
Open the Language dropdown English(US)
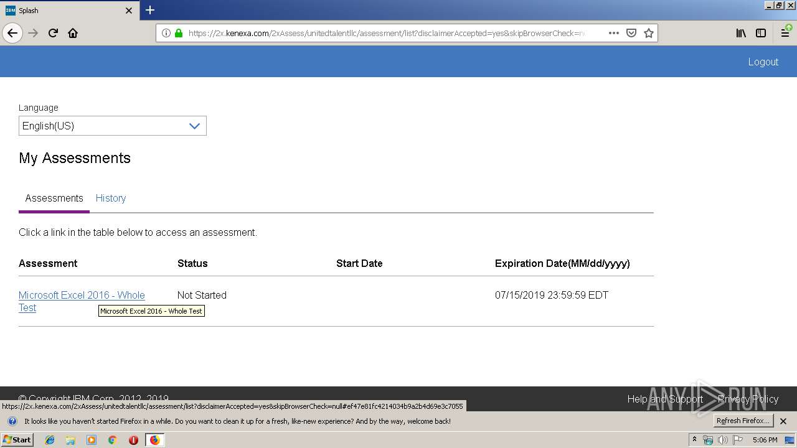113,126
